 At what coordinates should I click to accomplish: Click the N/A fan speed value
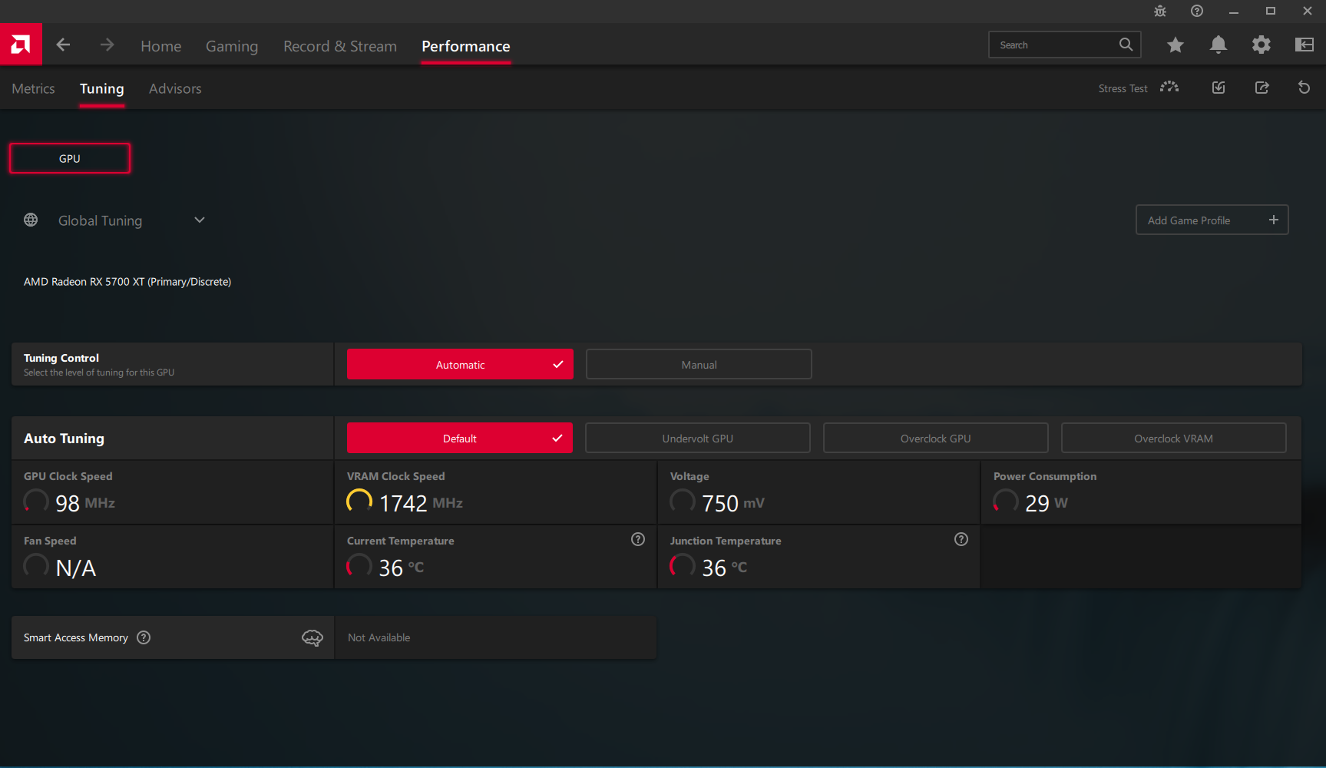click(76, 568)
